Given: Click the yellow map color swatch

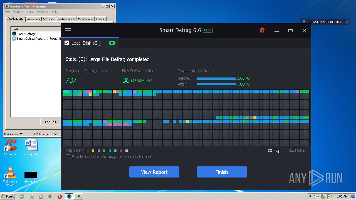Looking at the screenshot, I should [x=93, y=151].
